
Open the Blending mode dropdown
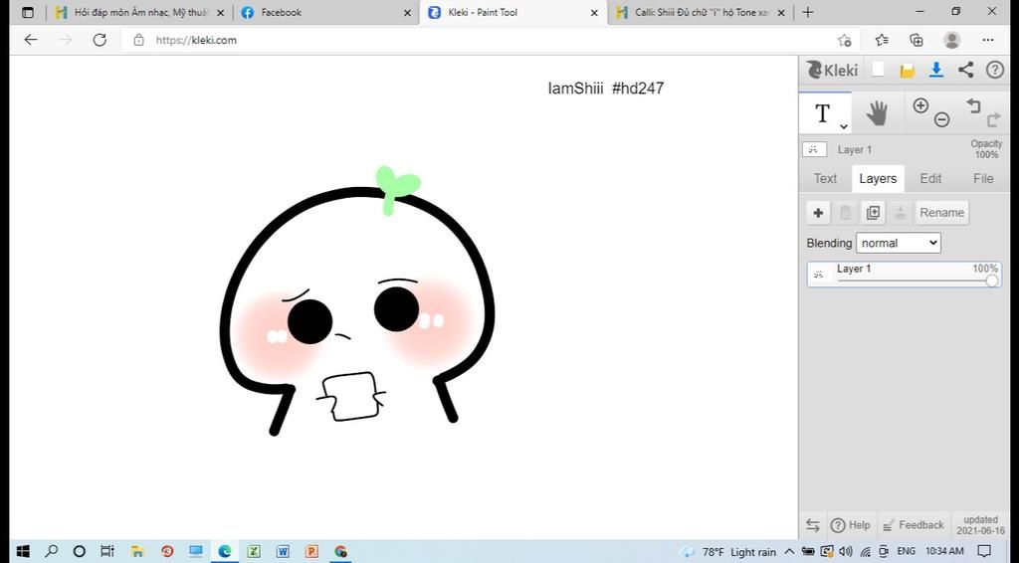point(899,243)
